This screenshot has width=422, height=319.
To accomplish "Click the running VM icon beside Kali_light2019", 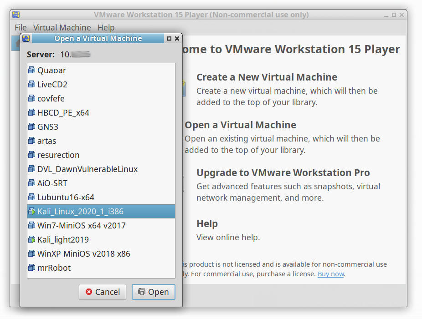I will [x=32, y=239].
